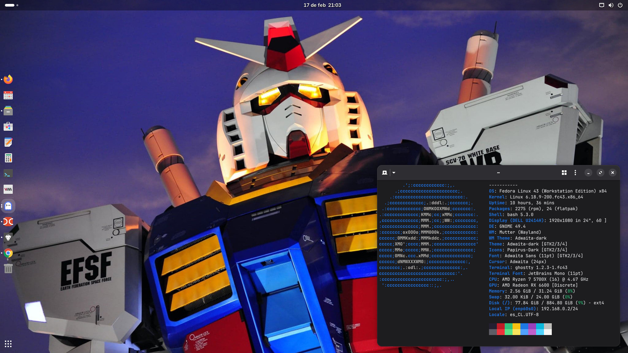628x353 pixels.
Task: Open the Calendar app from the dock
Action: 8,95
